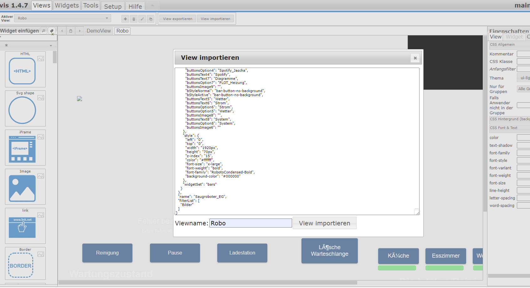Select the Image widget in palette
The height and width of the screenshot is (288, 530).
(x=22, y=188)
